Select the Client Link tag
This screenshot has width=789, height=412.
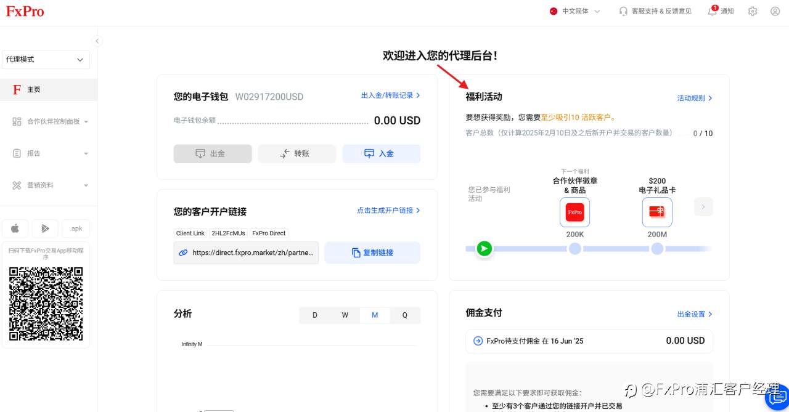190,233
